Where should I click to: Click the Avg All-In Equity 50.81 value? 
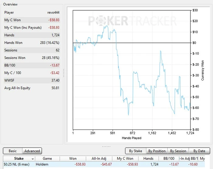pyautogui.click(x=55, y=88)
